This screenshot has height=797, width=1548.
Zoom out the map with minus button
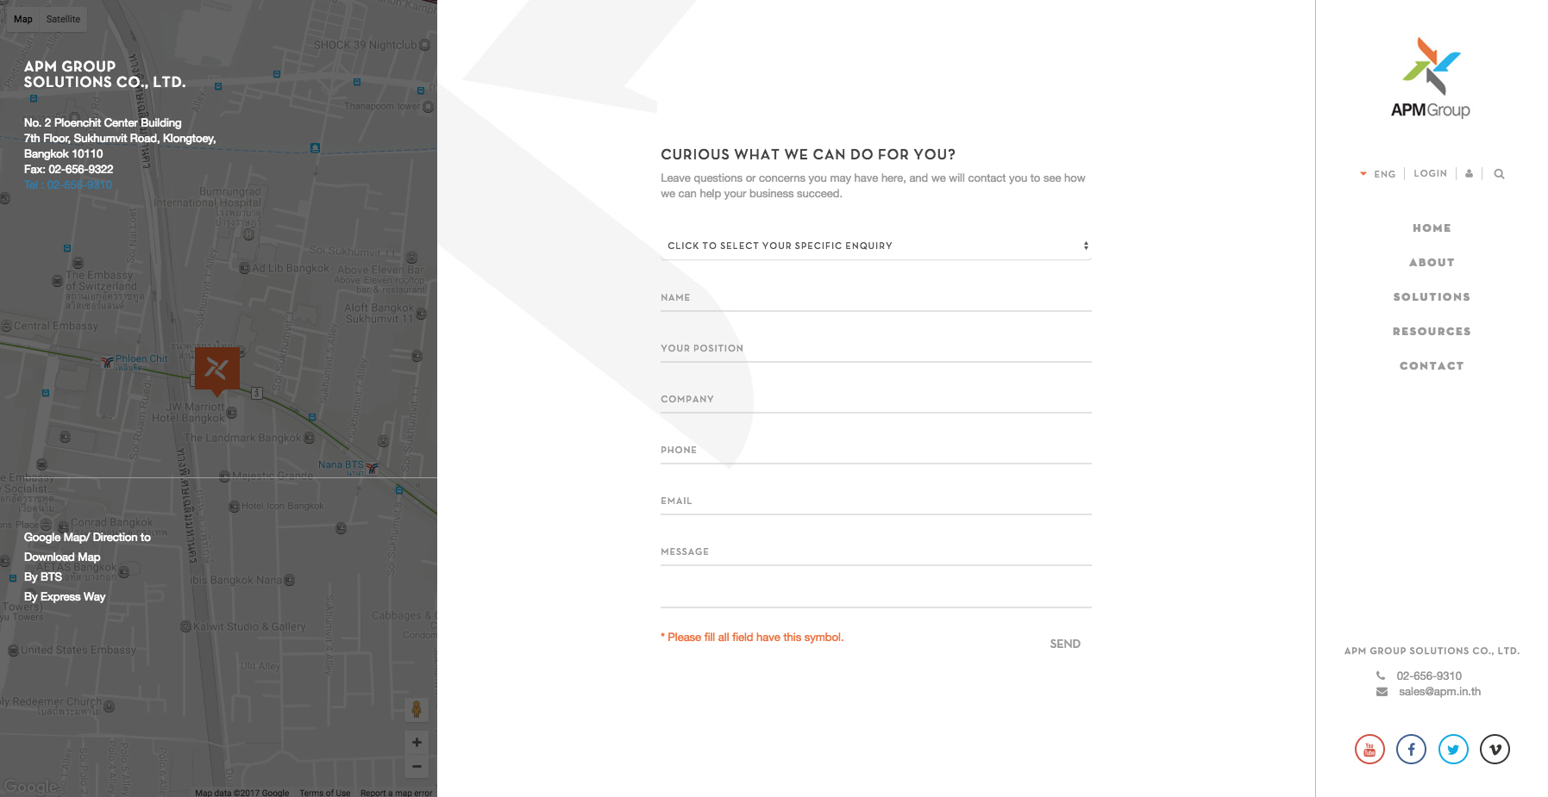click(x=417, y=766)
